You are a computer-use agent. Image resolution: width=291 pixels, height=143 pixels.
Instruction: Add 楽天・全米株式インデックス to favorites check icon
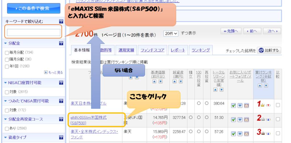(x=234, y=134)
